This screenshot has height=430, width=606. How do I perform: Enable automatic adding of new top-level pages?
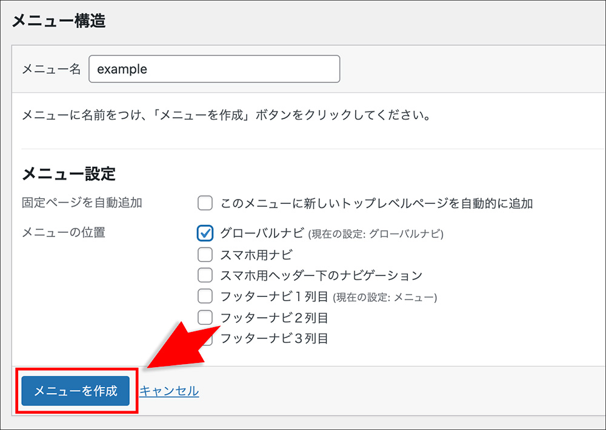point(205,203)
